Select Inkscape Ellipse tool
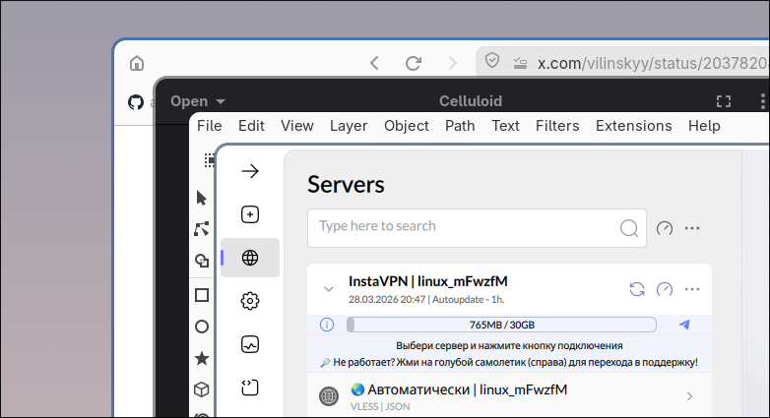This screenshot has width=770, height=418. point(202,327)
